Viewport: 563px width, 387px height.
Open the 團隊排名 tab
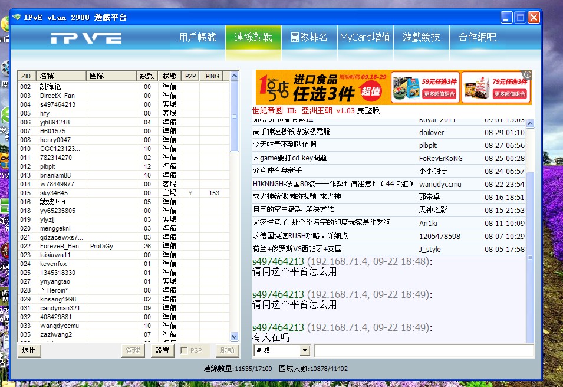[309, 38]
